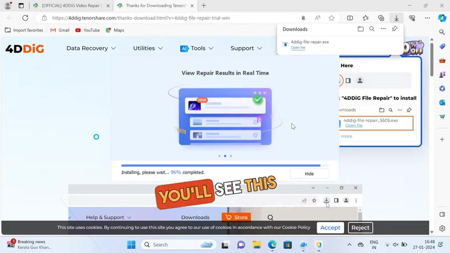Open File Explorer from taskbar

click(x=257, y=245)
